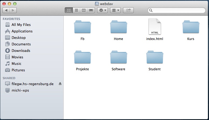Click the Projekte folder name label

[x=82, y=69]
